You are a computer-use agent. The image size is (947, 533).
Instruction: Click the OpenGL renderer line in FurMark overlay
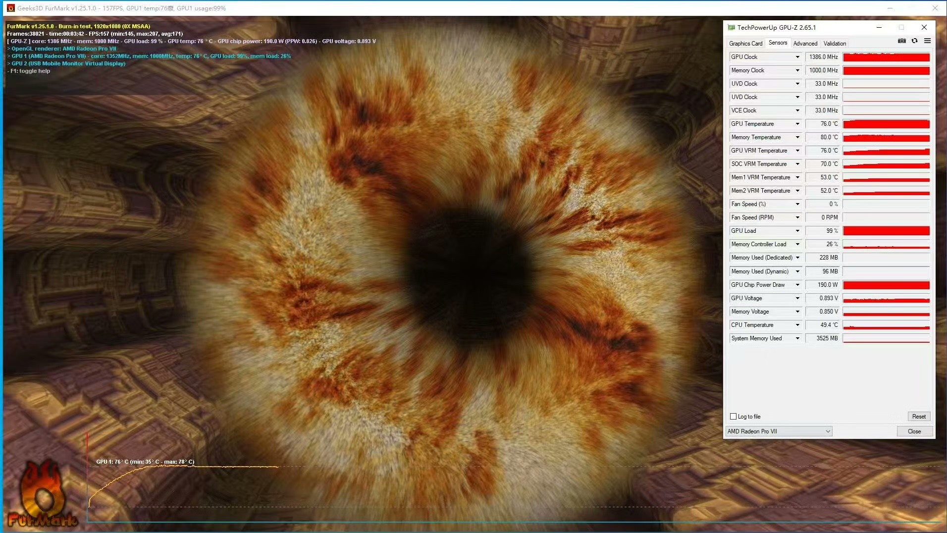[x=62, y=49]
